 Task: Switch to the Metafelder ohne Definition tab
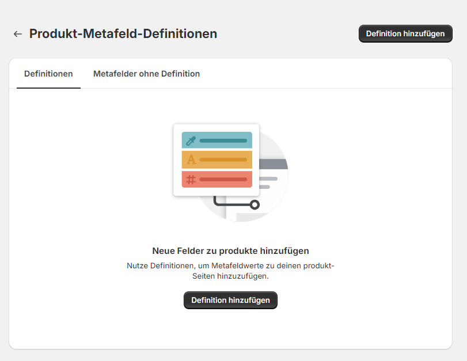(x=146, y=74)
